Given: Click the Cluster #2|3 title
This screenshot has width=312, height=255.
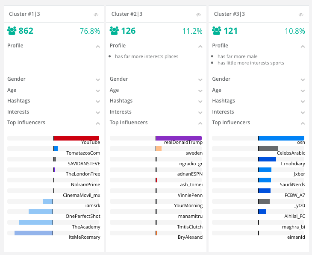Looking at the screenshot, I should 127,14.
